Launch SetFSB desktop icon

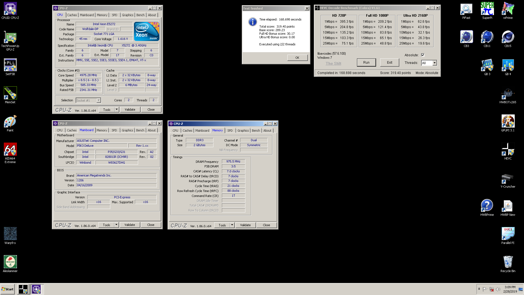[10, 67]
